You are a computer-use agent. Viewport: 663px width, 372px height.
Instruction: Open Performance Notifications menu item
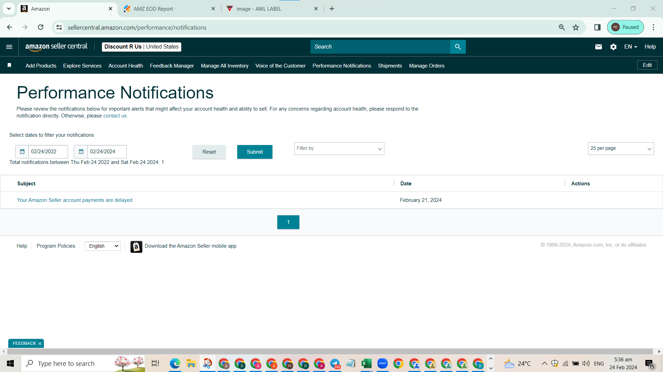click(342, 66)
